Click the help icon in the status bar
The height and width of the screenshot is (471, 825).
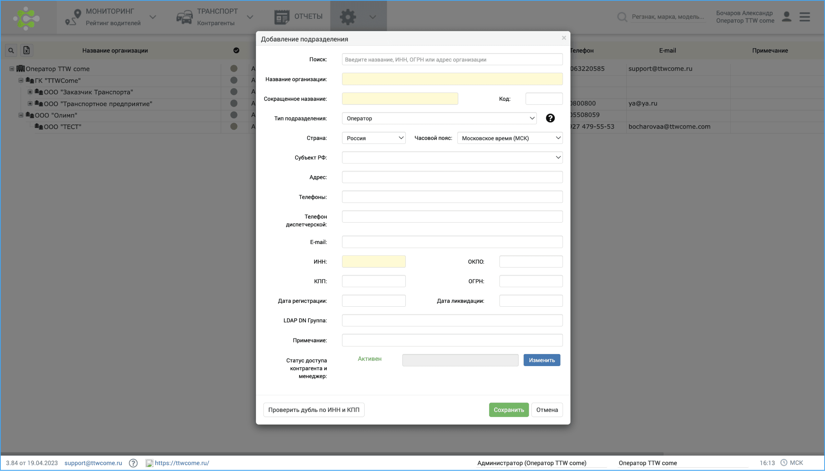pyautogui.click(x=133, y=463)
